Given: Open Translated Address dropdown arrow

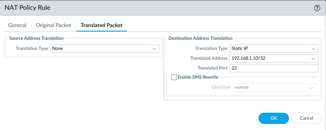Looking at the screenshot, I should [x=313, y=58].
